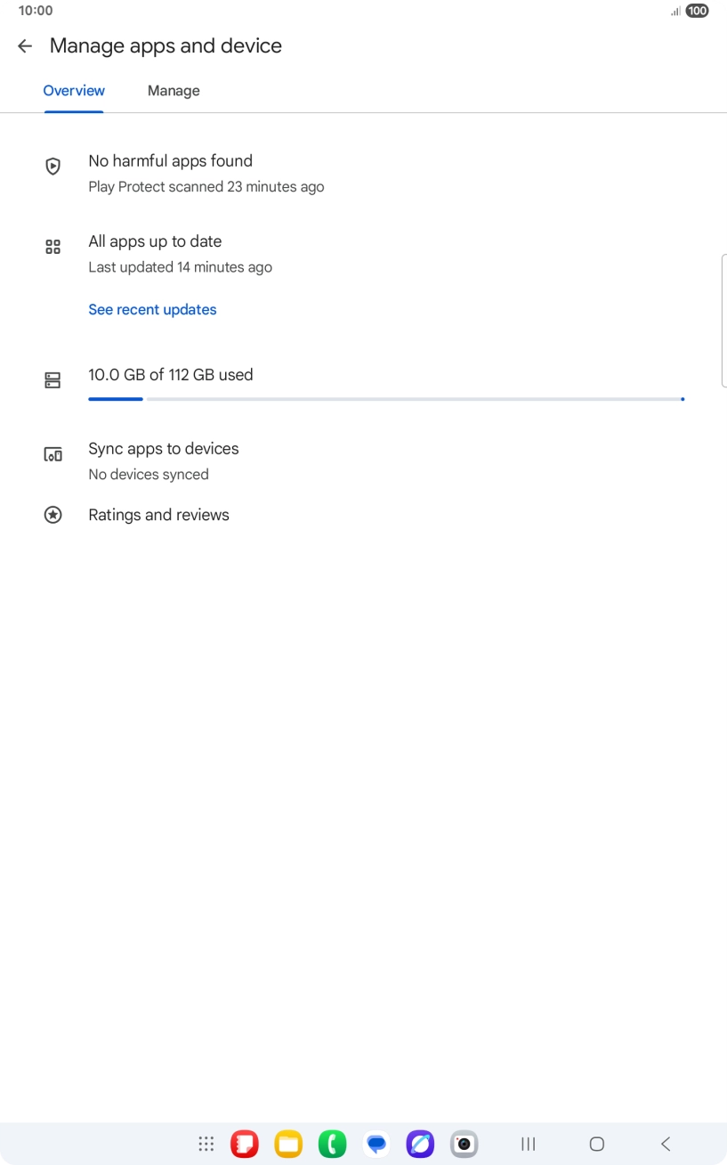This screenshot has height=1165, width=727.
Task: Tap the devices icon beside Sync apps
Action: 53,454
